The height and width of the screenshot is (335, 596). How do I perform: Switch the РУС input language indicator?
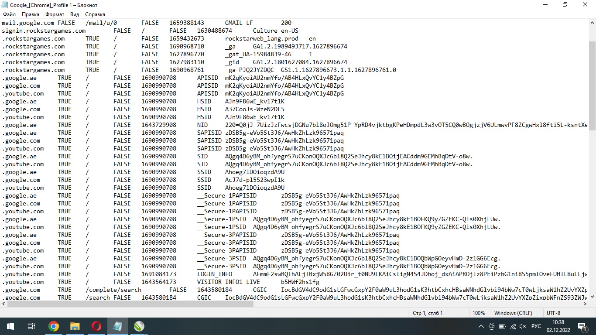[x=536, y=326]
